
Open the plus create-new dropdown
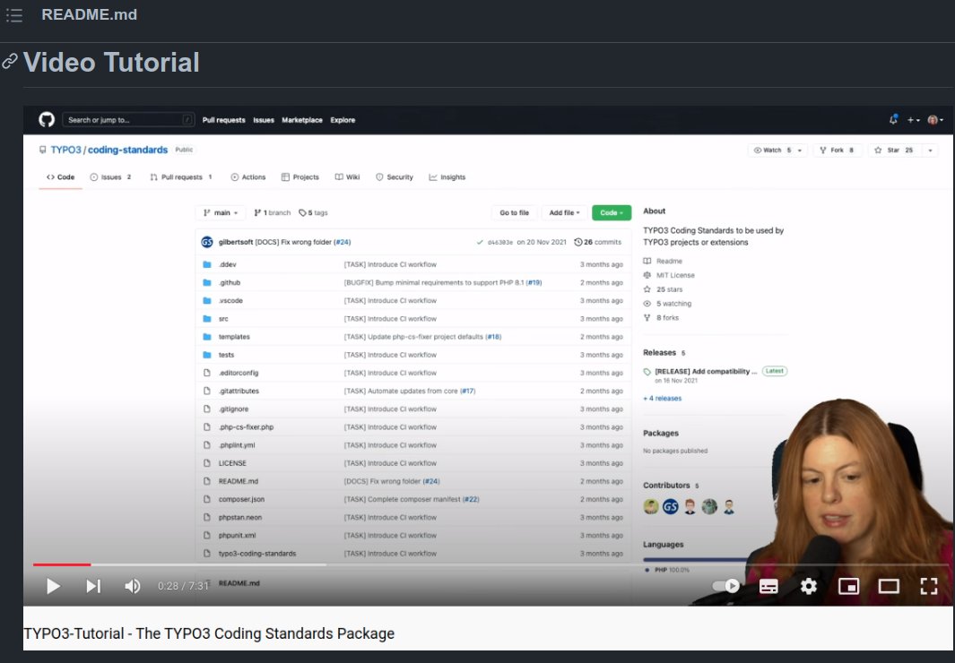point(914,120)
